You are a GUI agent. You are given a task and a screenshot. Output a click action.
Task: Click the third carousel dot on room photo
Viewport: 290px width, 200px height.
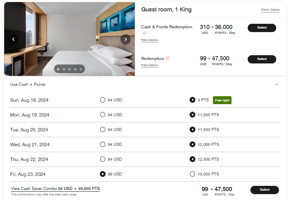[x=69, y=69]
